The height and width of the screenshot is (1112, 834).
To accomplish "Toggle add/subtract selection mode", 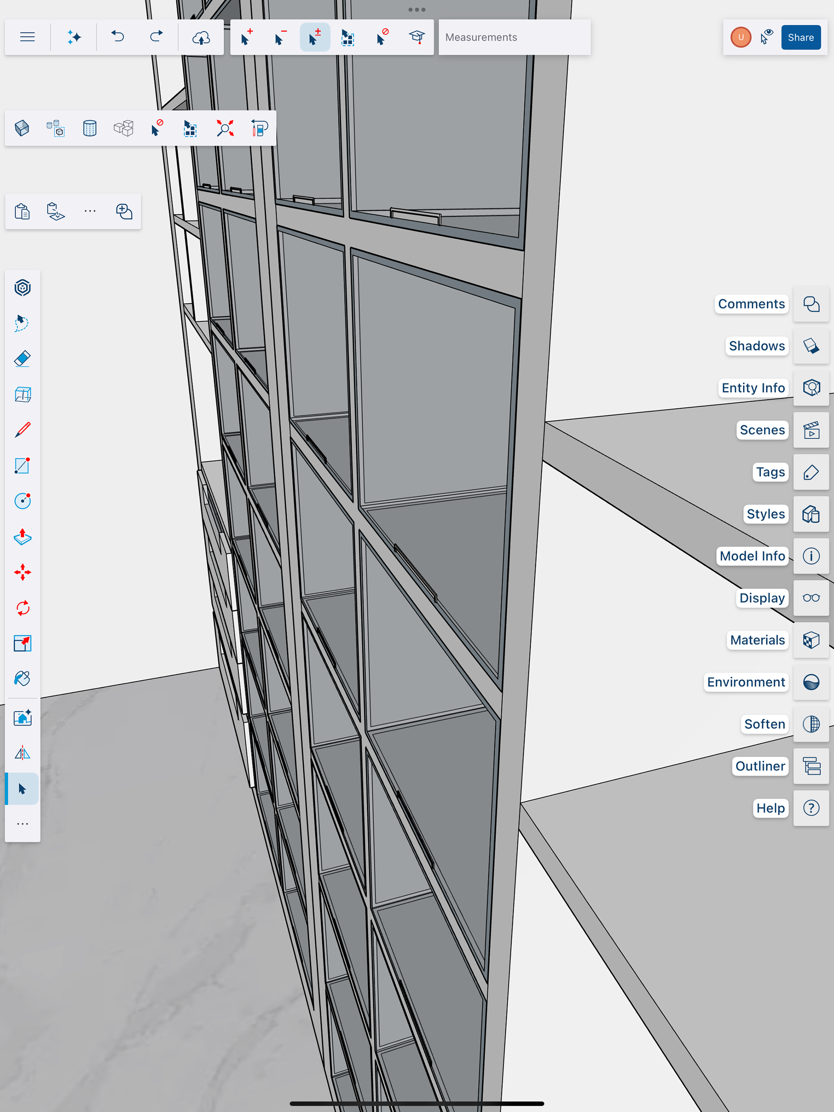I will [314, 37].
